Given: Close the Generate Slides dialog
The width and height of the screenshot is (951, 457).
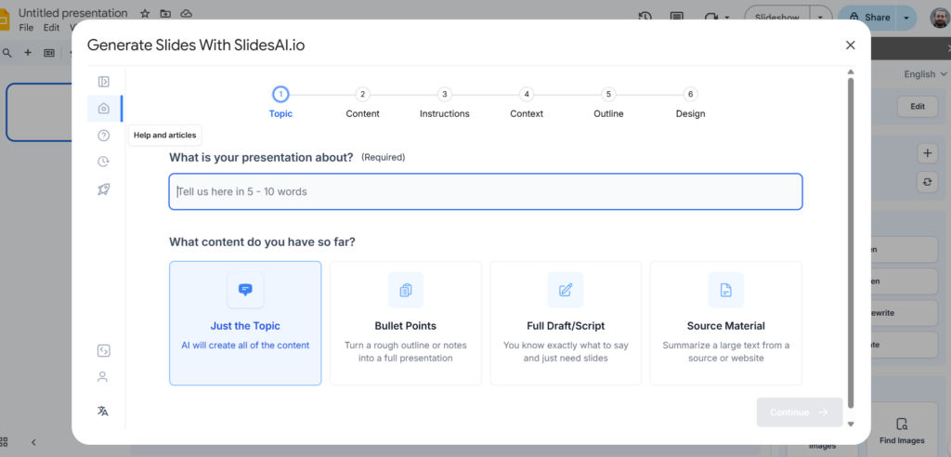Looking at the screenshot, I should coord(850,45).
